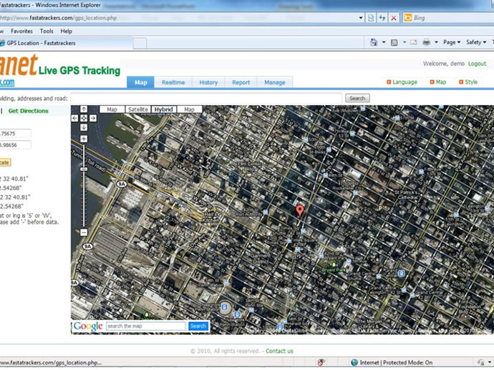The width and height of the screenshot is (494, 370).
Task: Switch map type to Satellite
Action: (138, 109)
